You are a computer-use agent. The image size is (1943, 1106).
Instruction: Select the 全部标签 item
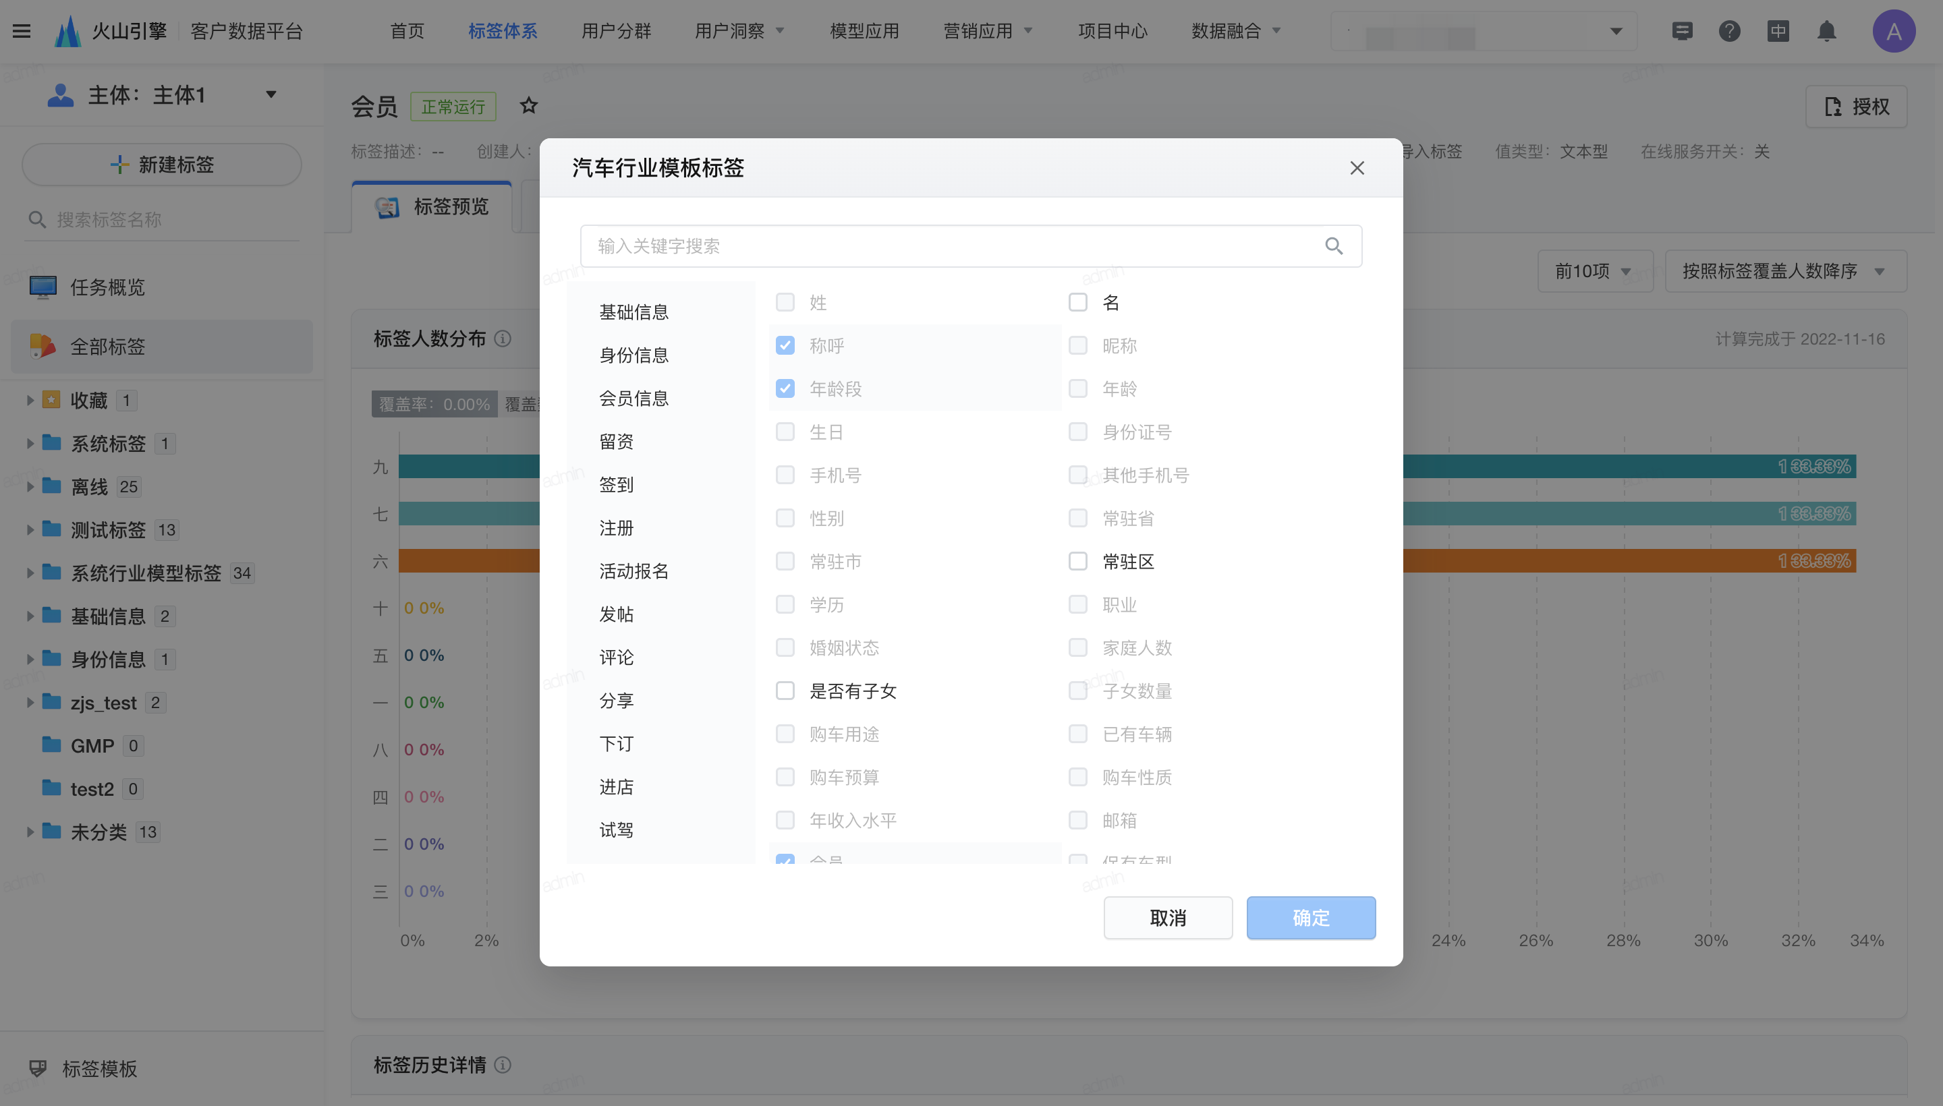click(162, 347)
